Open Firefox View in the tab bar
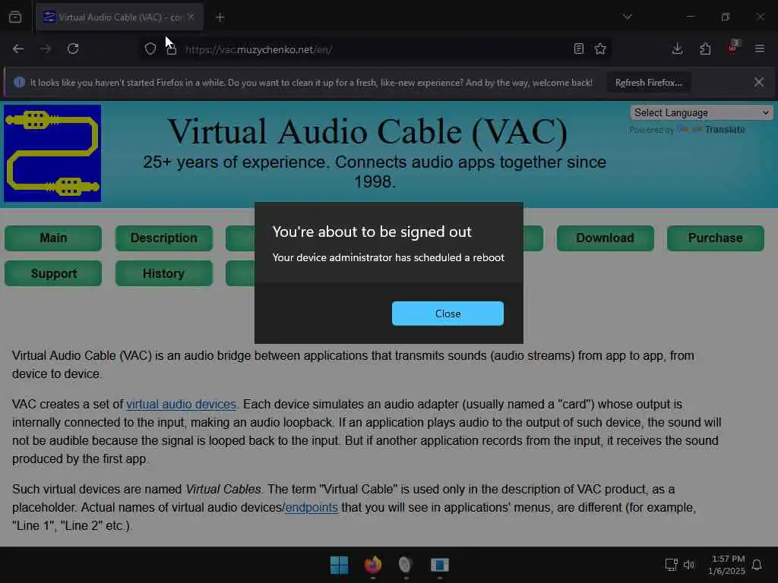 pyautogui.click(x=15, y=17)
